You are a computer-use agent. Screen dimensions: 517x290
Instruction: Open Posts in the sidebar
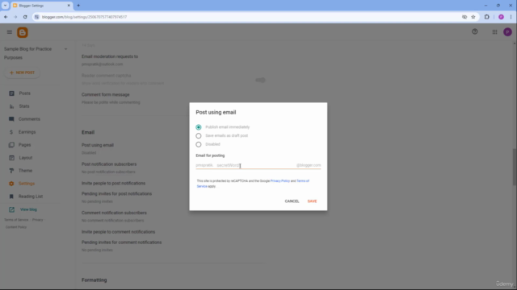pos(24,93)
